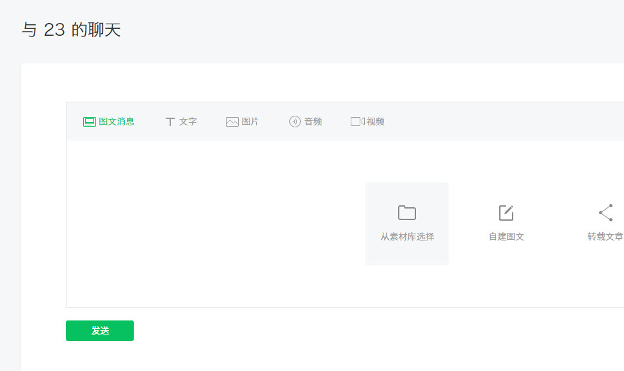The height and width of the screenshot is (371, 624).
Task: Click the highlighted 从素材库选择 card
Action: coord(406,223)
